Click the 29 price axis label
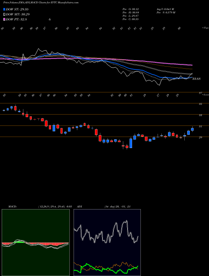Screen dimensions: 209x276 200,137
